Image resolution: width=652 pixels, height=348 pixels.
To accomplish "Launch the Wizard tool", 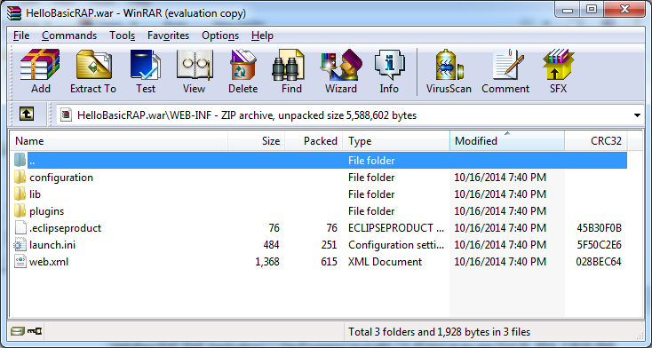I will (341, 65).
